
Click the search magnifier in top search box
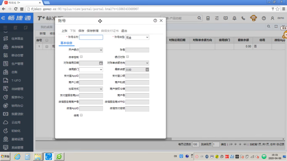coord(199,18)
